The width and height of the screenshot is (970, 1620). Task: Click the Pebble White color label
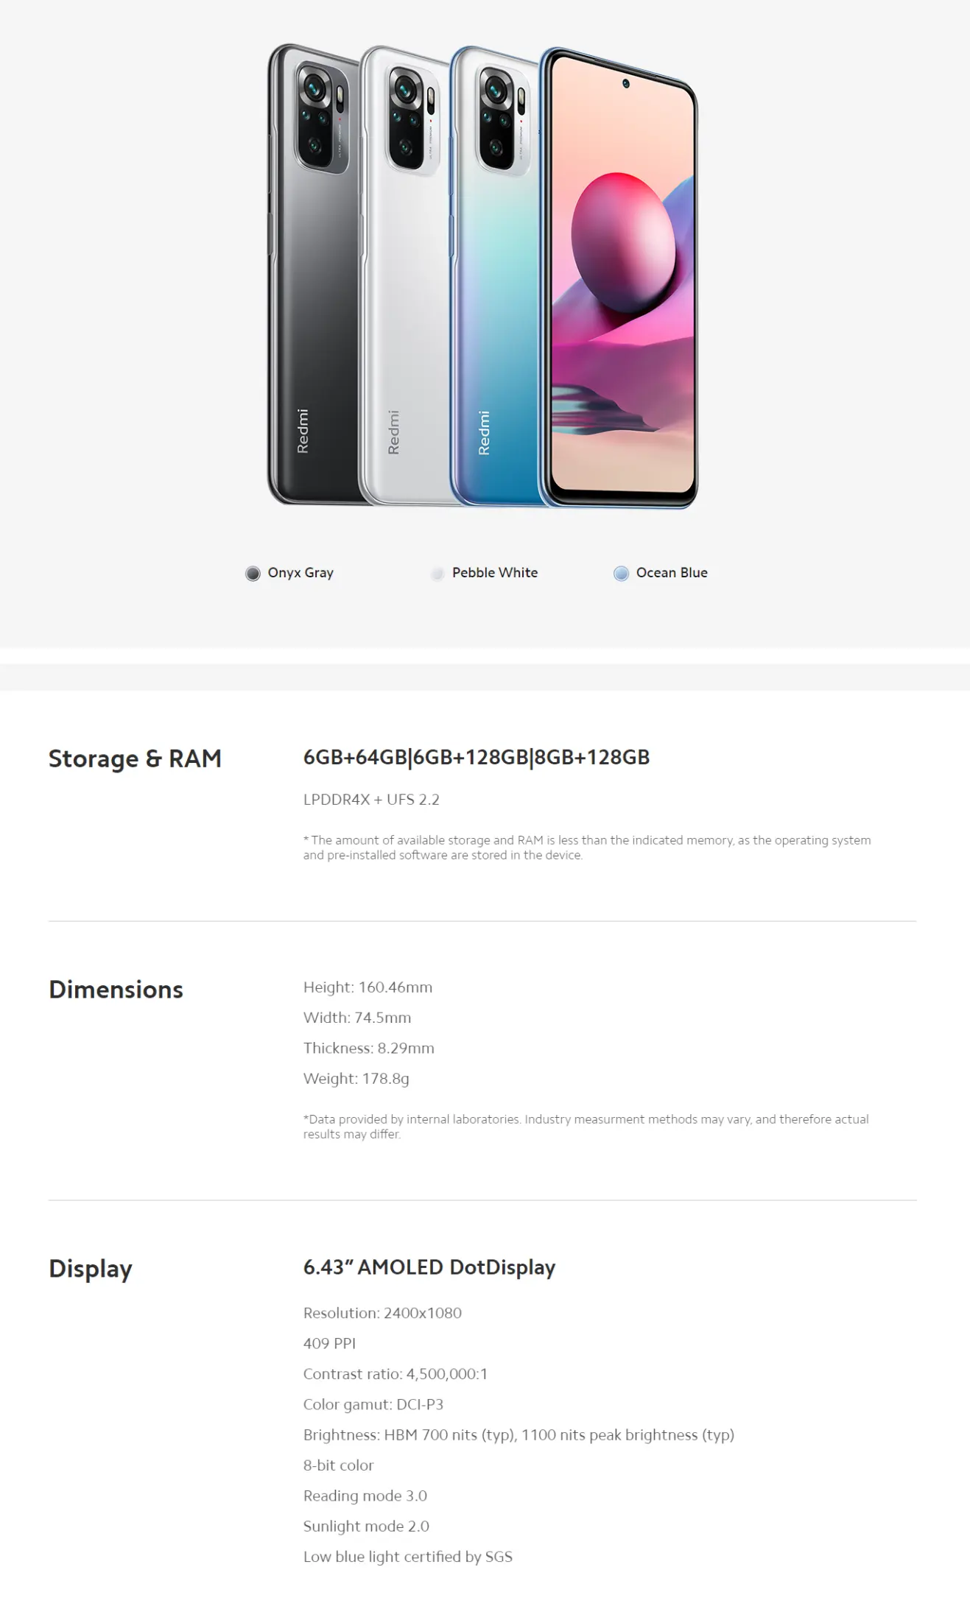click(495, 573)
